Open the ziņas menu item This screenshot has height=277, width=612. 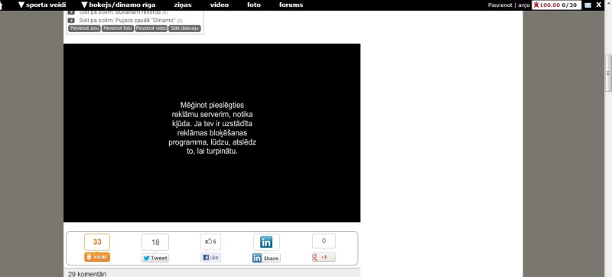(183, 5)
